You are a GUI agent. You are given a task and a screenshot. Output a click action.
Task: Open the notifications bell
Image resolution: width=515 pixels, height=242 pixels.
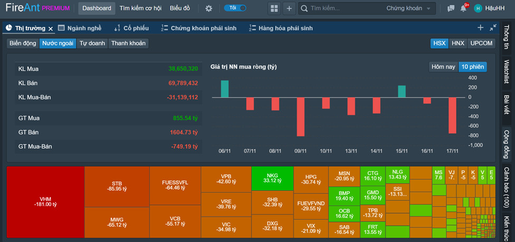[463, 8]
